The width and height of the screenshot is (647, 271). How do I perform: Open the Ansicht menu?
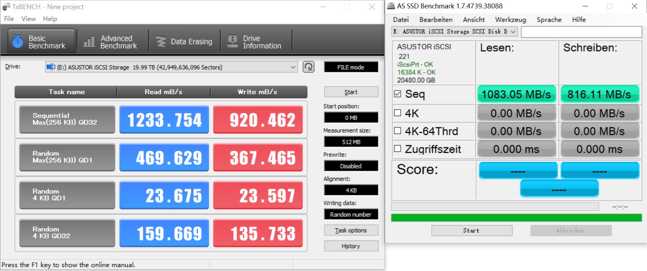click(x=474, y=20)
